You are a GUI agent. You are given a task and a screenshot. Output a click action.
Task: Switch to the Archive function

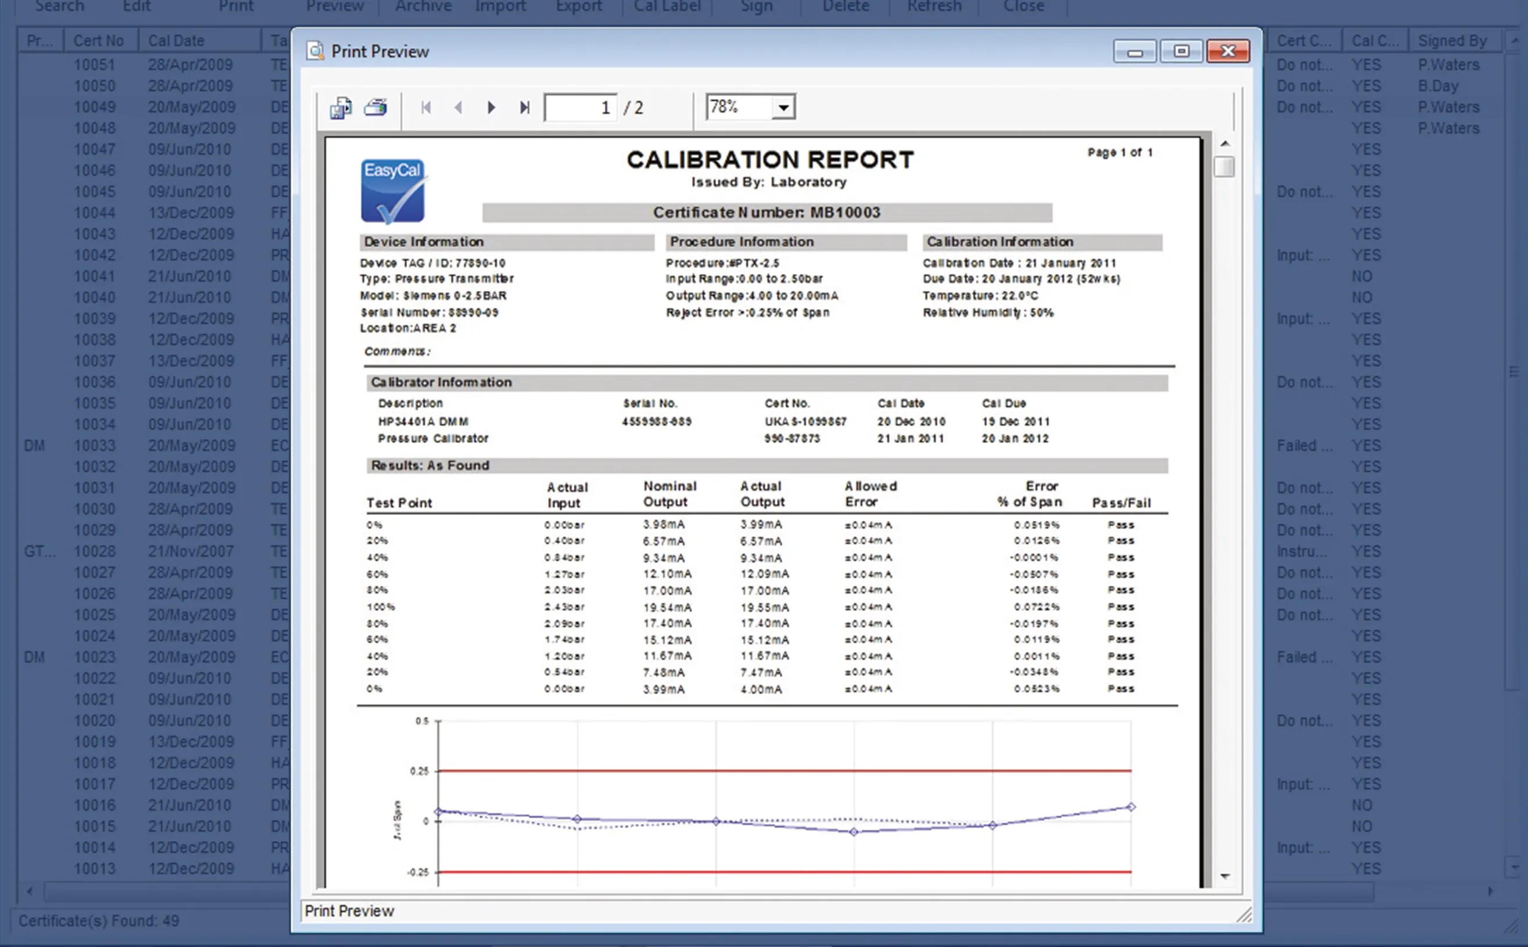point(424,6)
